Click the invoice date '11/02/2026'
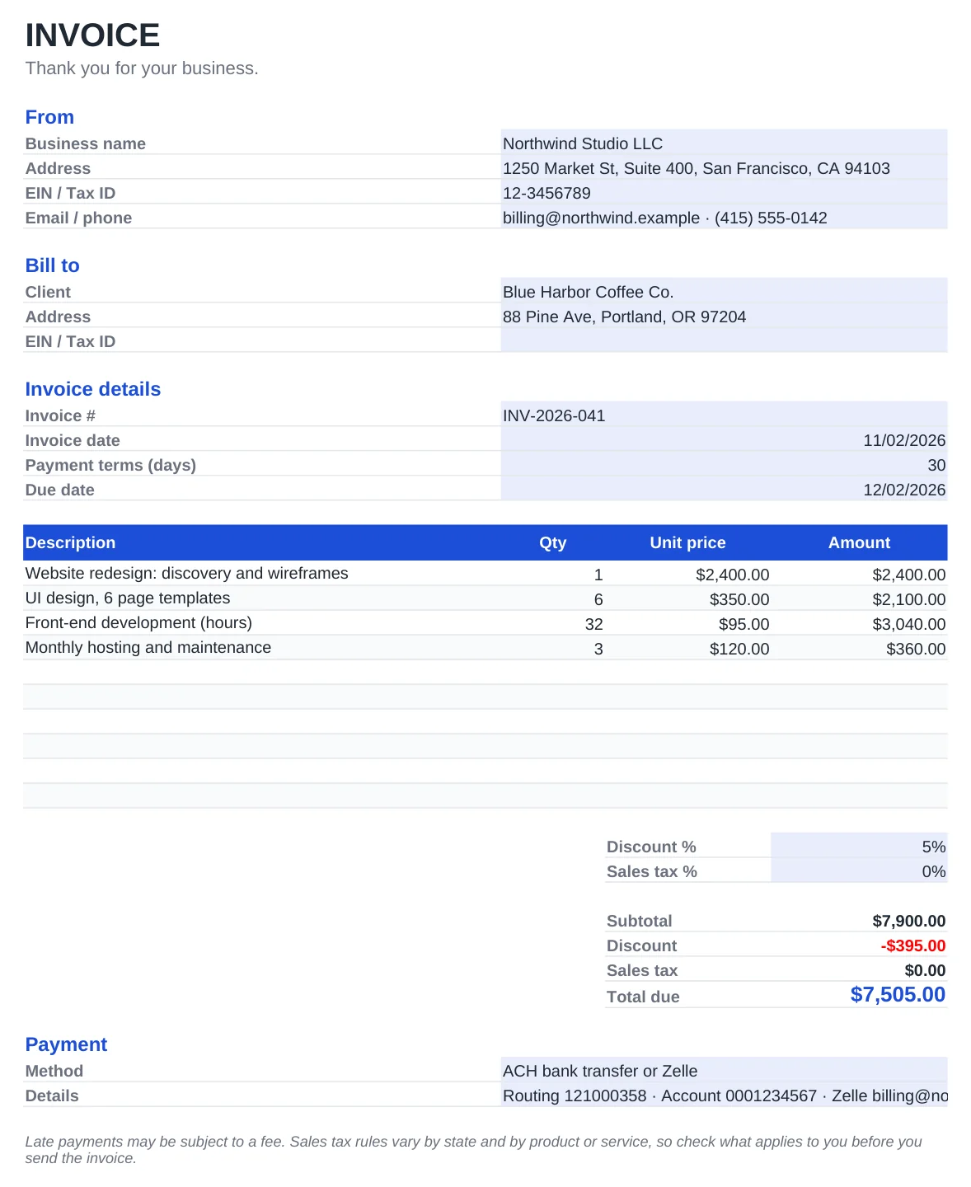This screenshot has height=1187, width=971. pos(724,439)
